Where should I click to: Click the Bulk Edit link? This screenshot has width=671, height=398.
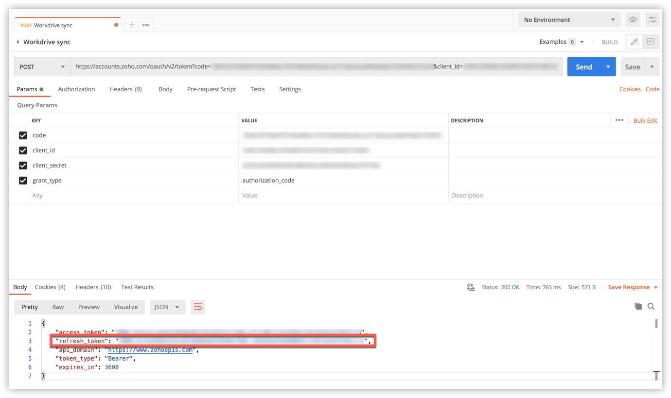645,121
